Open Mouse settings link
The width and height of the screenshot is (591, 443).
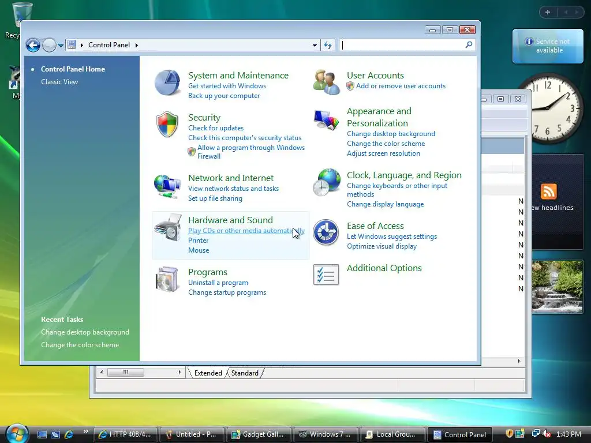(x=199, y=250)
